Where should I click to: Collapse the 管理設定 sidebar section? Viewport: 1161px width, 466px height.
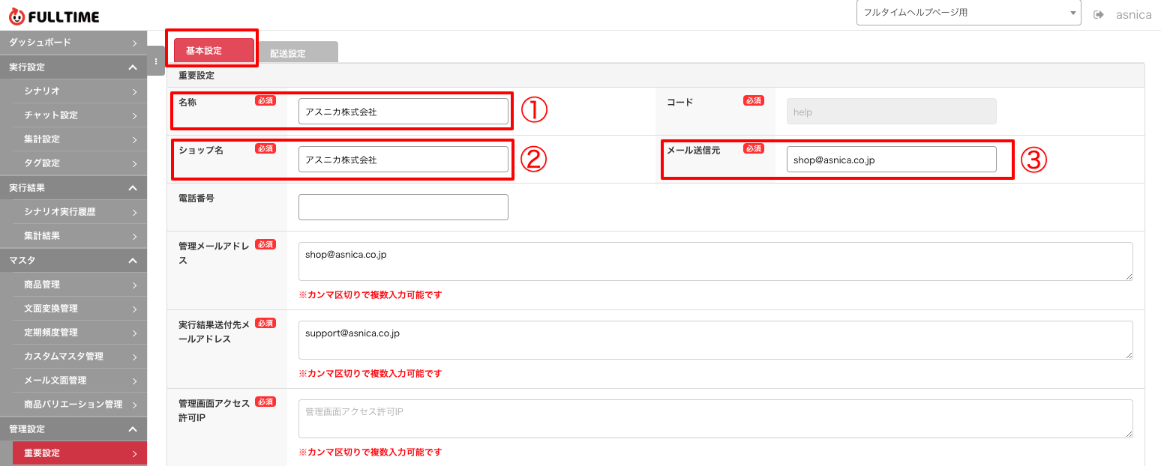[73, 429]
